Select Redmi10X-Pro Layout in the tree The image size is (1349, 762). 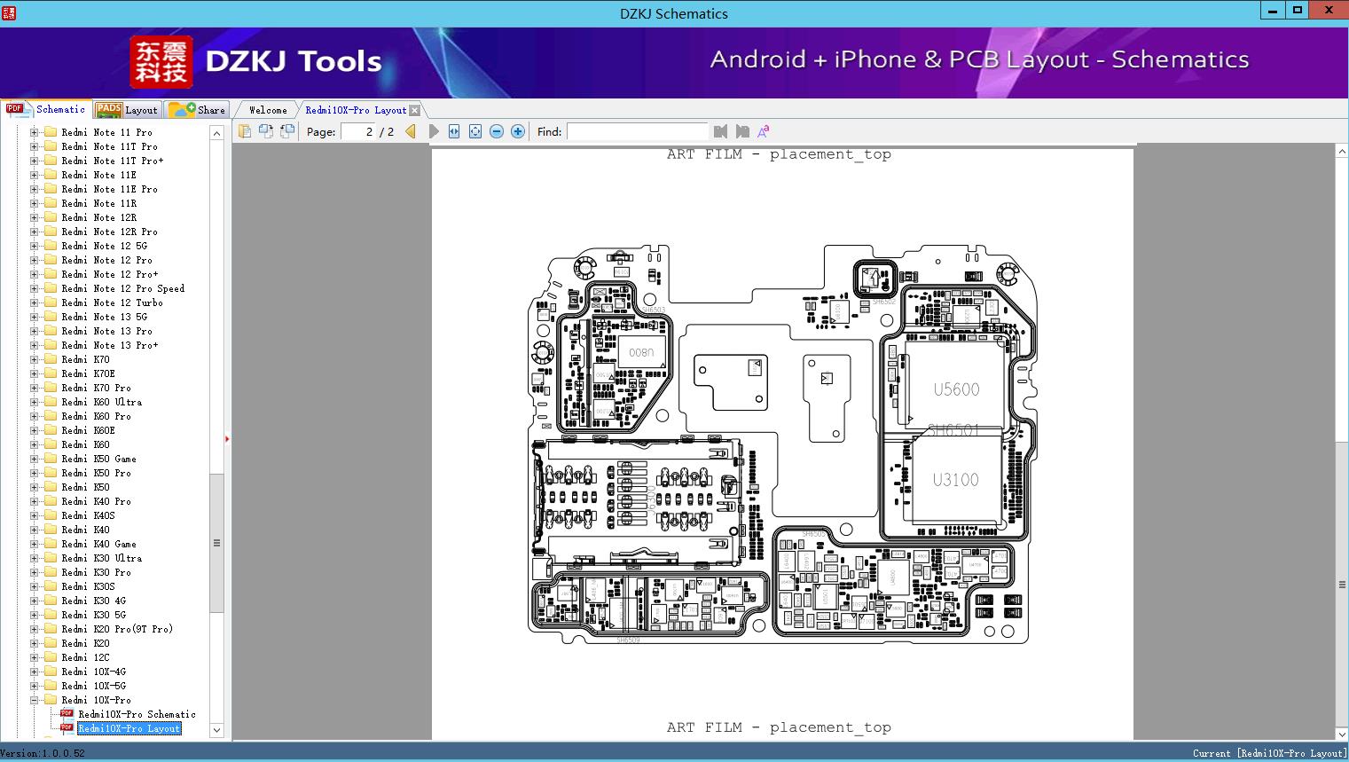[x=129, y=728]
